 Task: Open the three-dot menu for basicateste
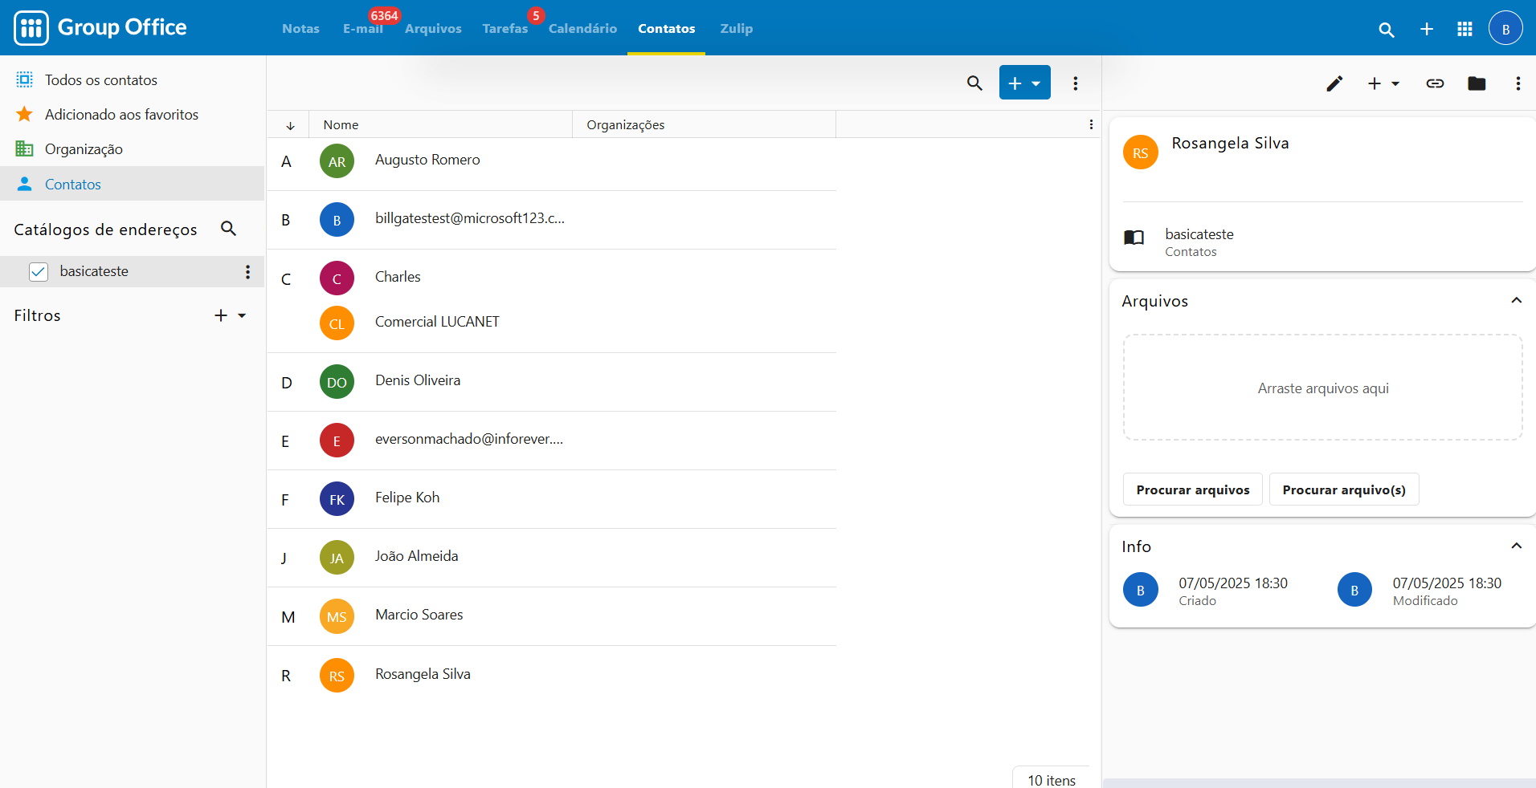(x=247, y=272)
